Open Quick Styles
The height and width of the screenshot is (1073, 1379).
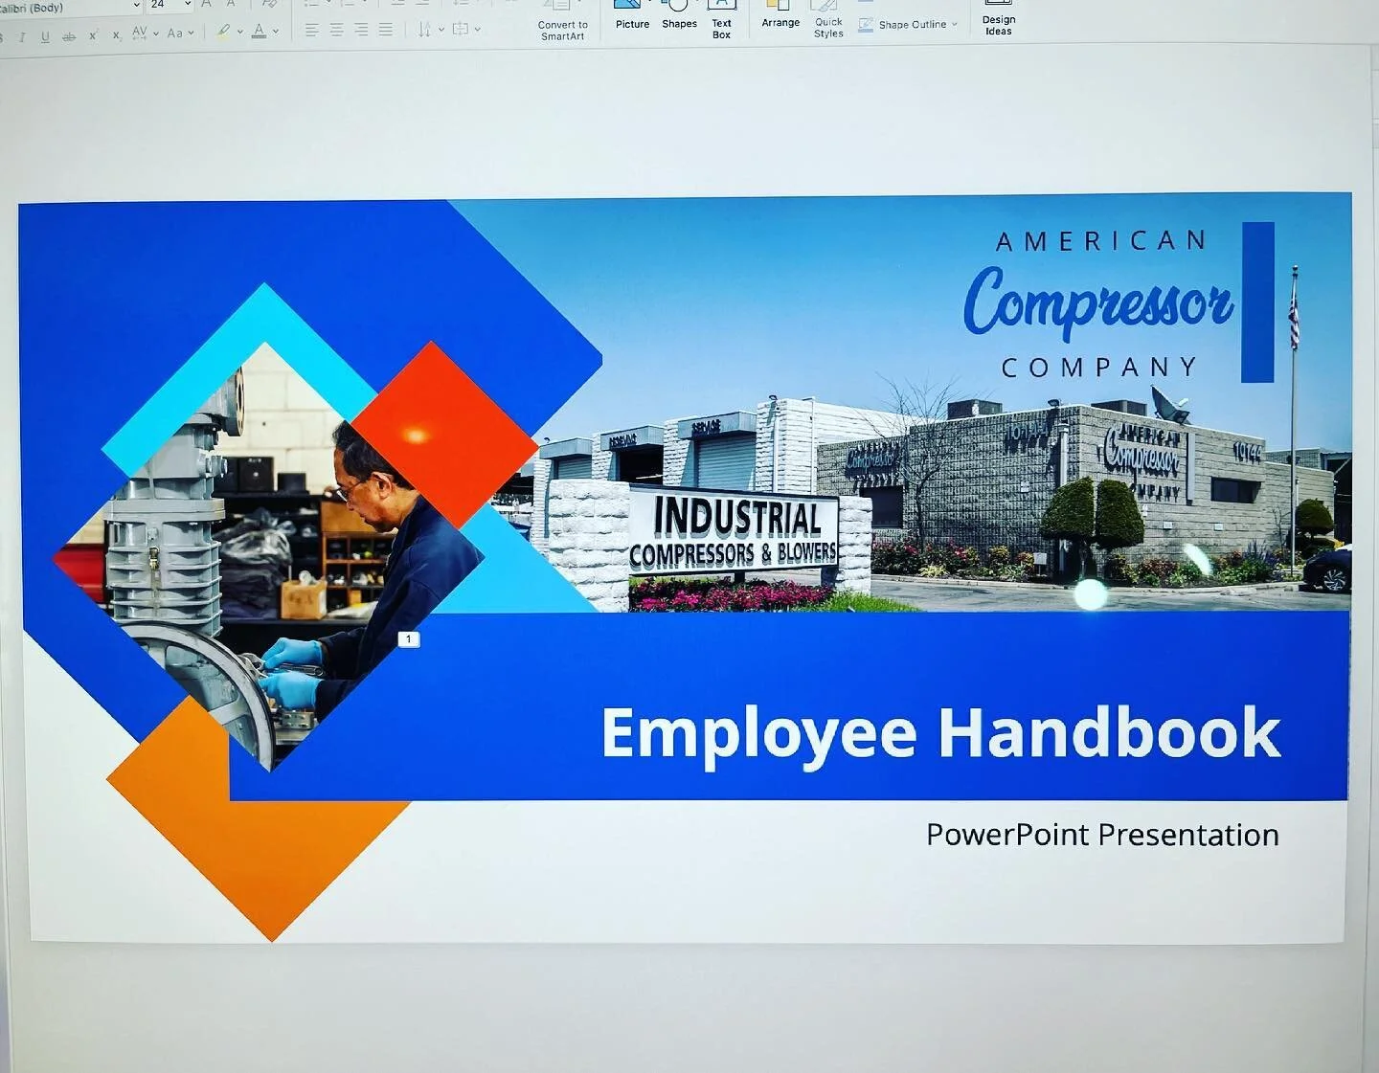pyautogui.click(x=828, y=20)
